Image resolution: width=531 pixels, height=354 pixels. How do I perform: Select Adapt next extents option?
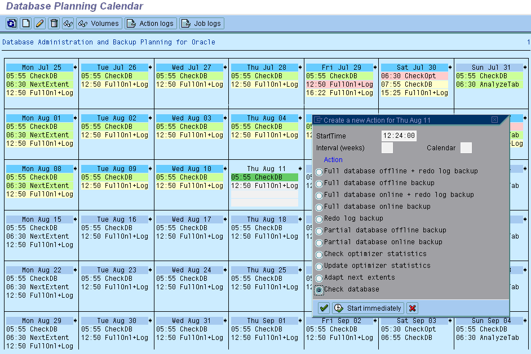pos(319,278)
